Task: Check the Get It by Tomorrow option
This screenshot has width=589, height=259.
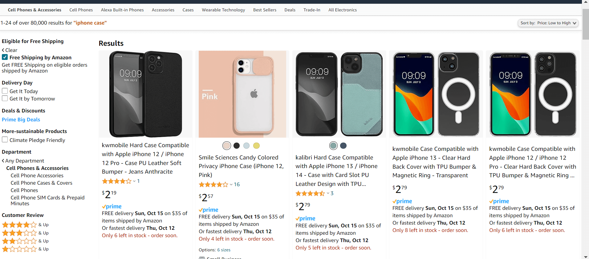Action: 5,98
